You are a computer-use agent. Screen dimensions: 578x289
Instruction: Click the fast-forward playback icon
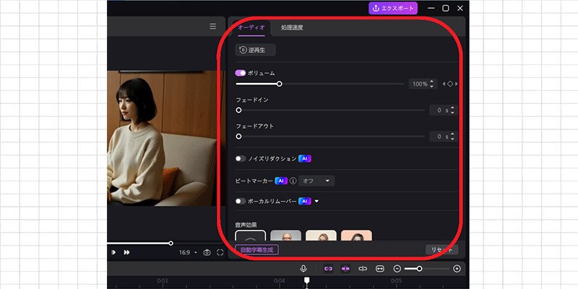[126, 252]
